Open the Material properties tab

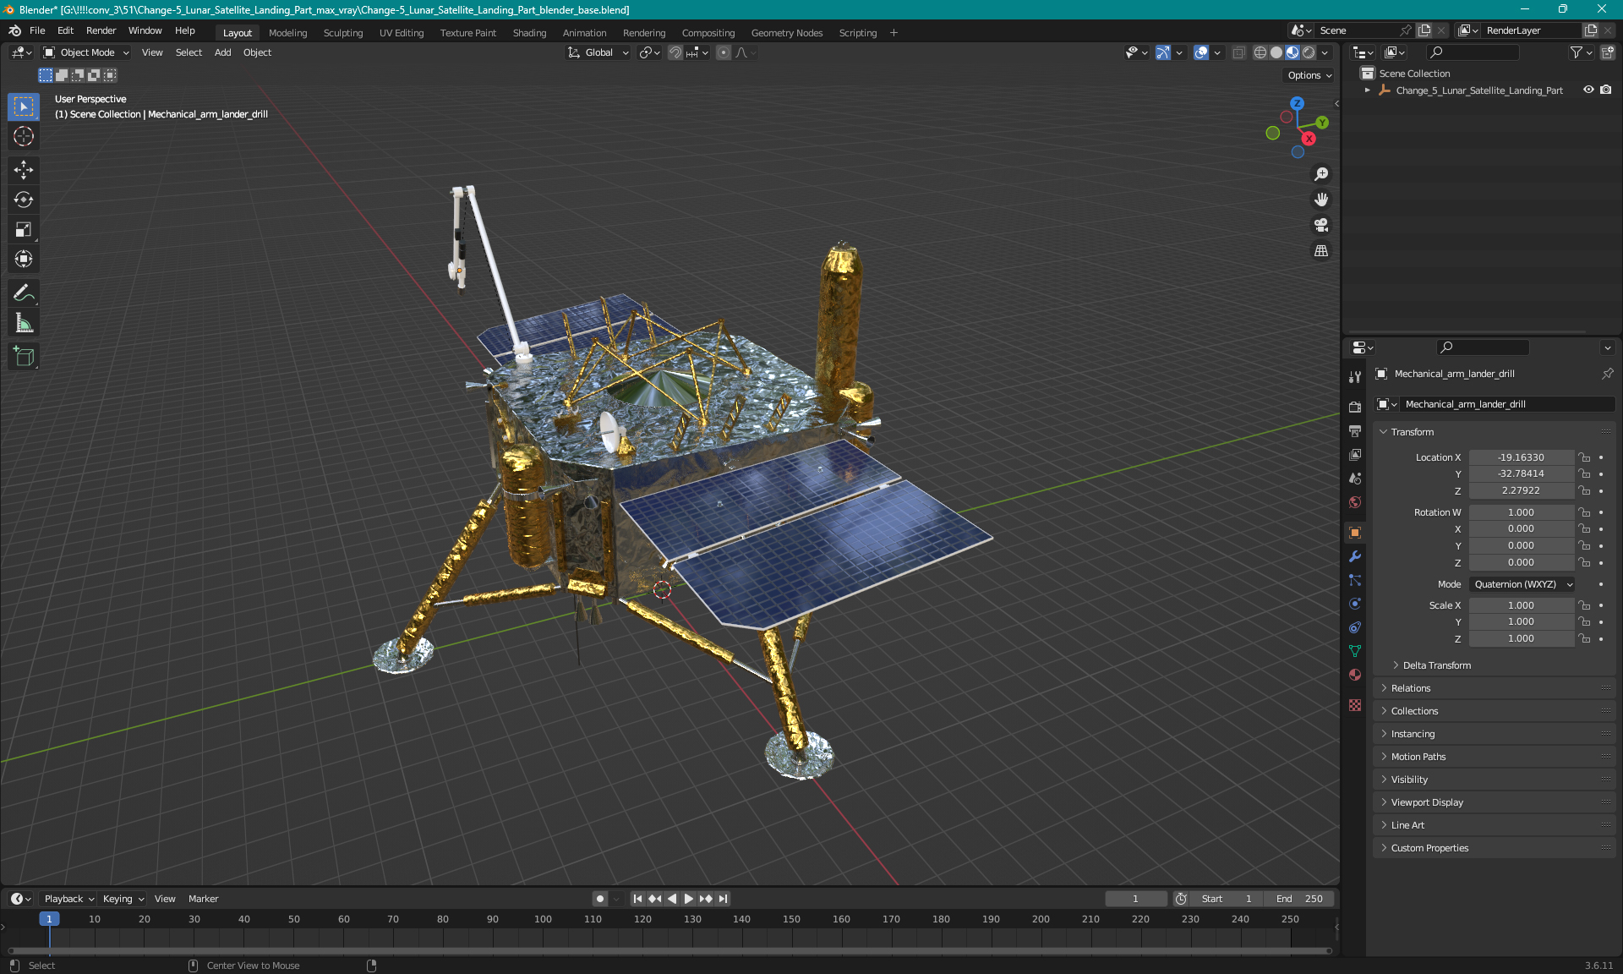1355,675
